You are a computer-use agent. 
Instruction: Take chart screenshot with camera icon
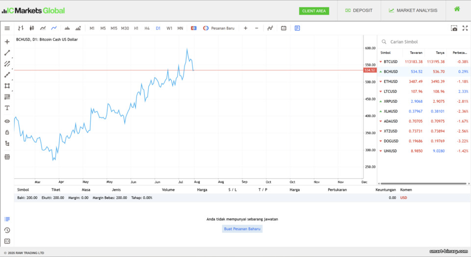point(454,28)
